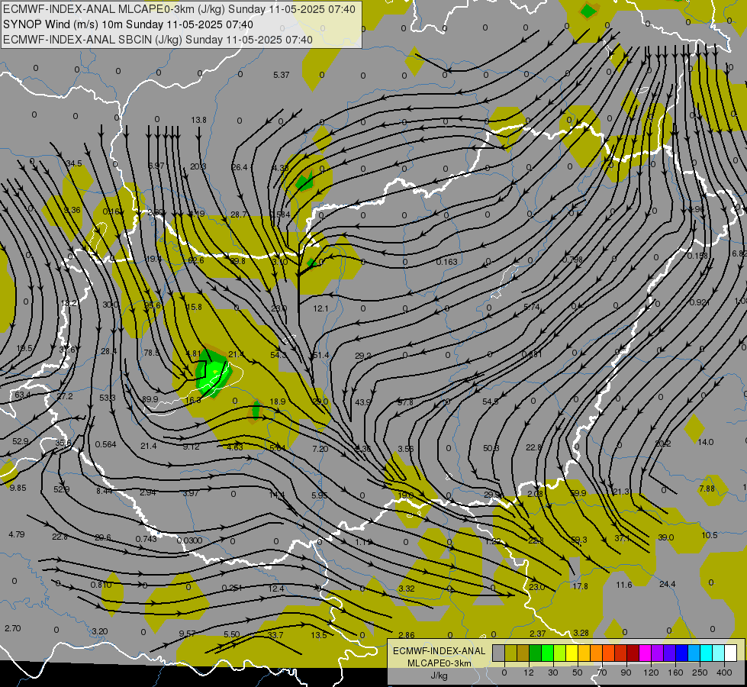This screenshot has width=747, height=687.
Task: Click the map value 0.564
Action: (106, 444)
